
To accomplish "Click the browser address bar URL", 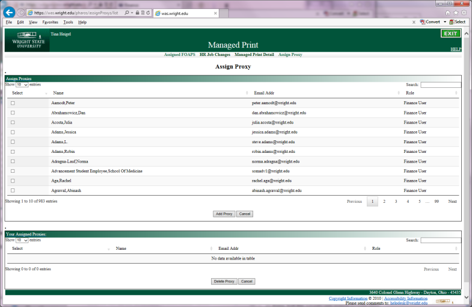I will 76,13.
